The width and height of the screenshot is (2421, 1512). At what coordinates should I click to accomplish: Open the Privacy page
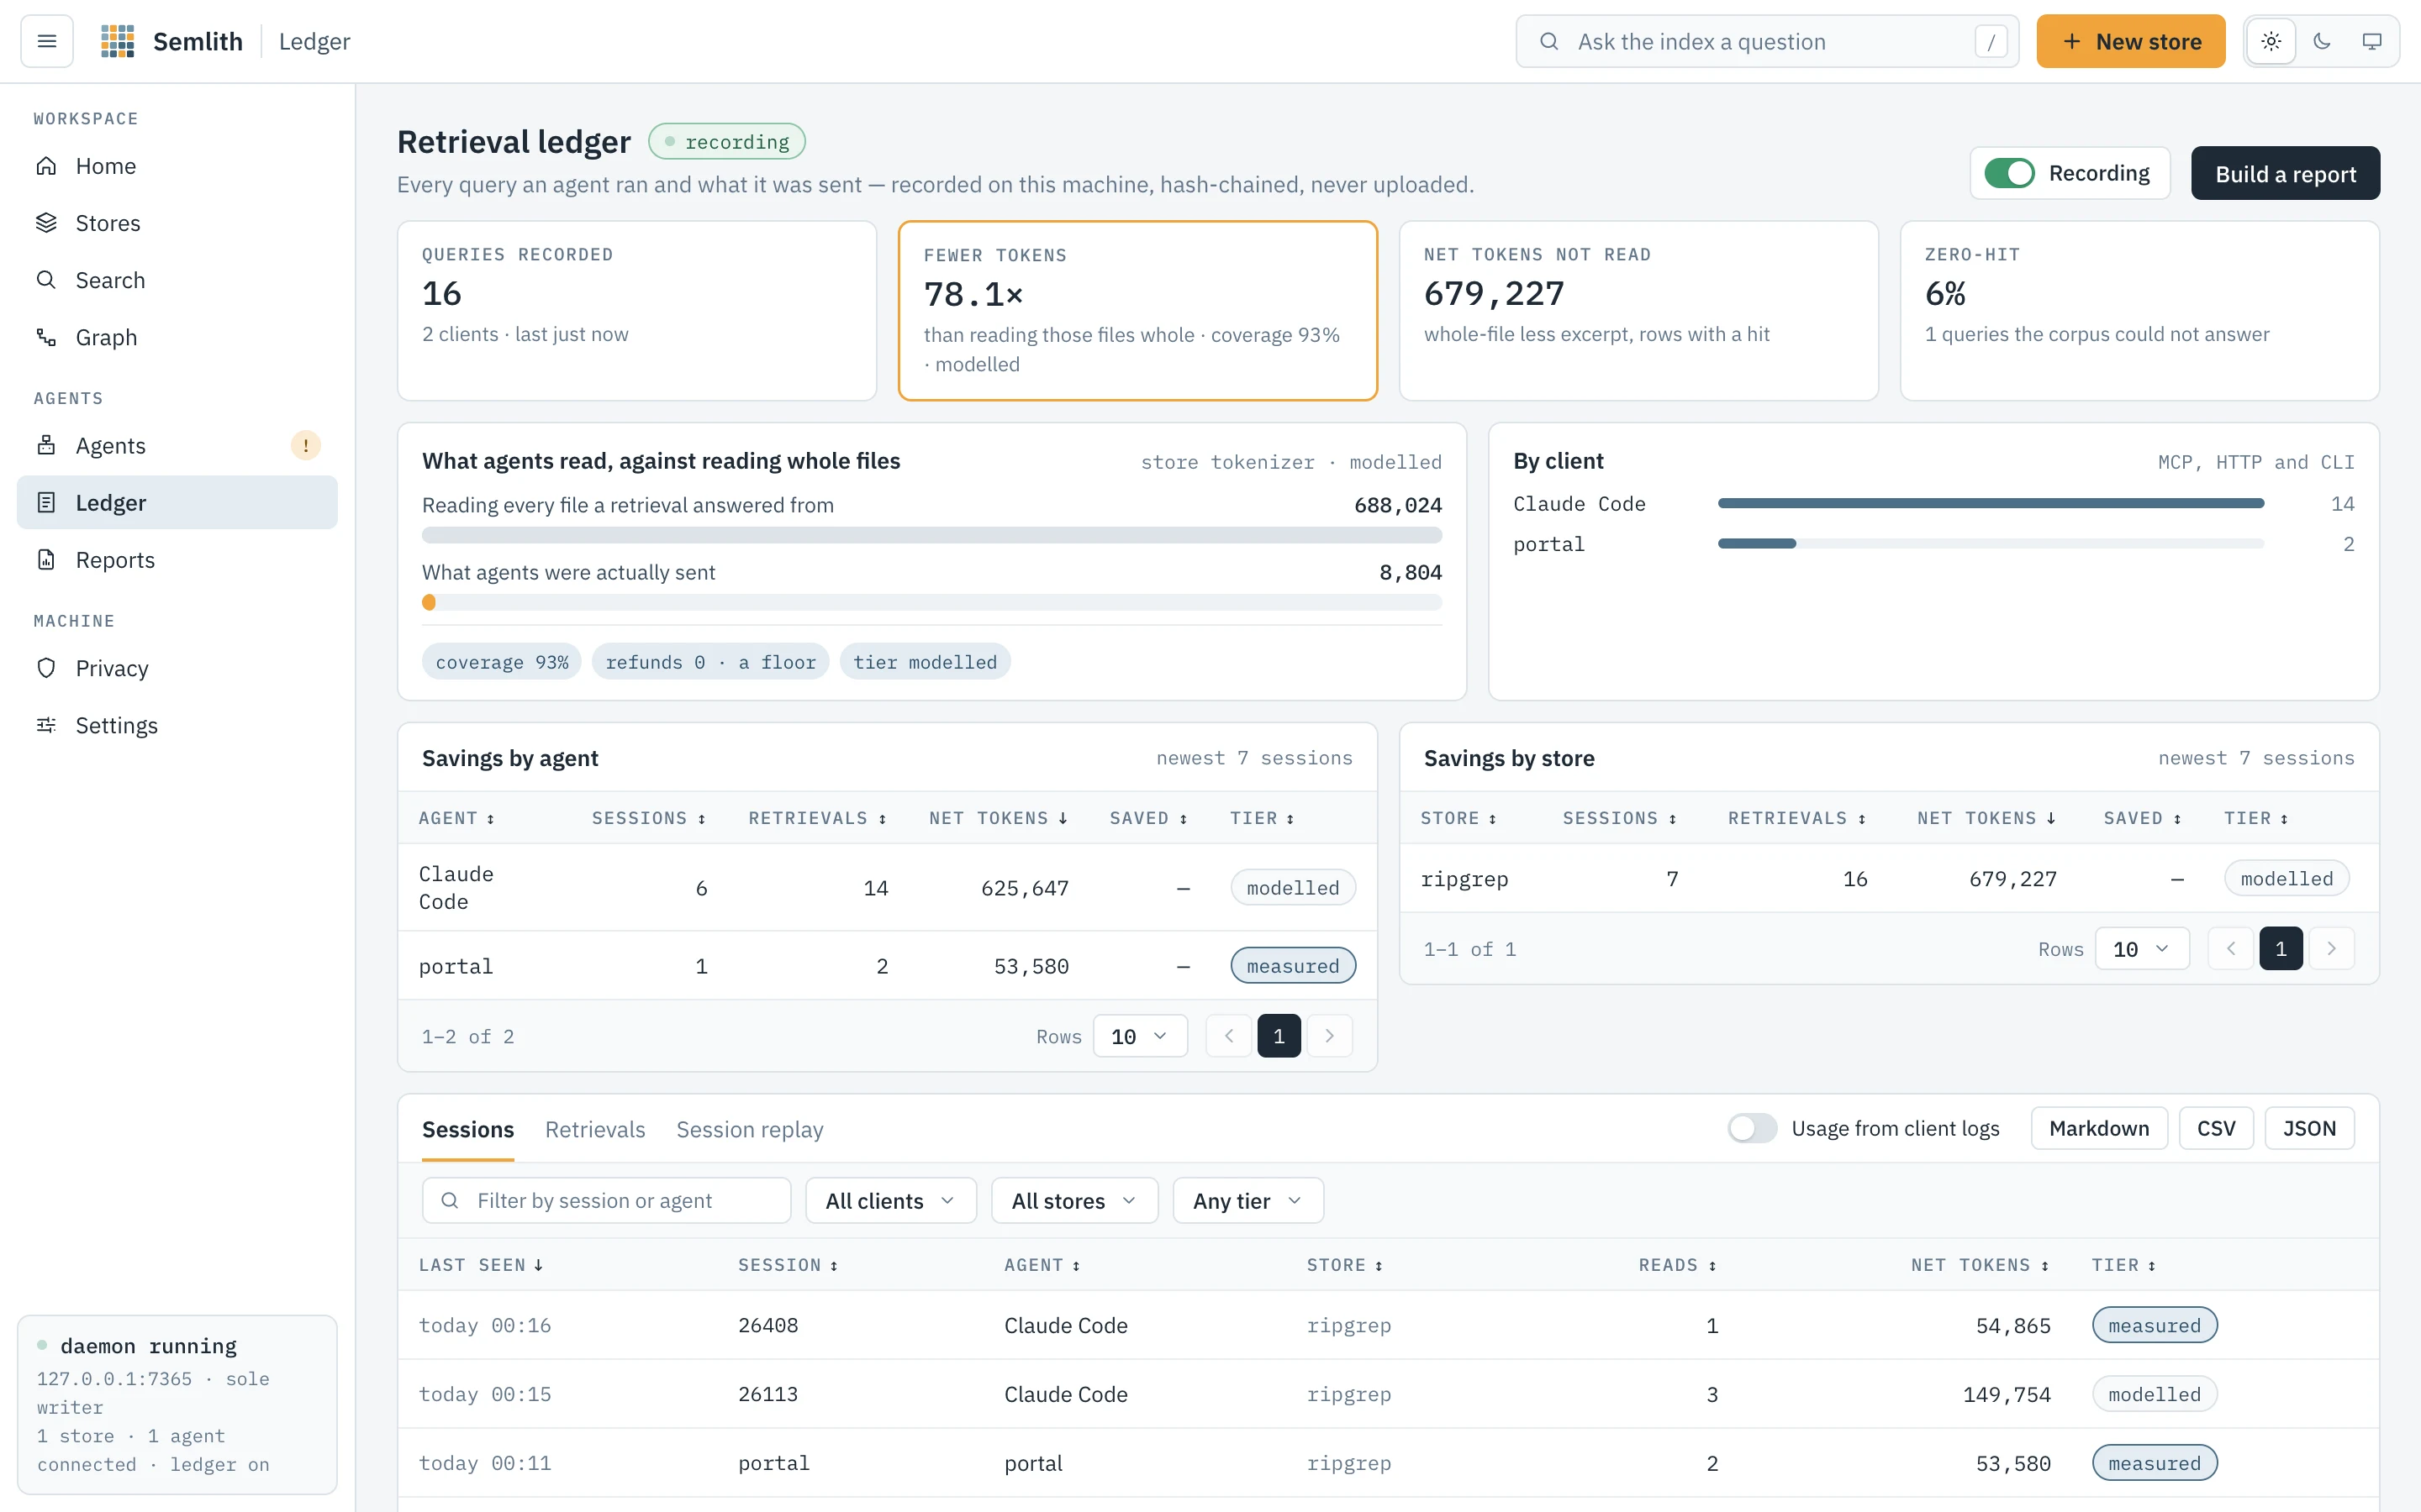pyautogui.click(x=177, y=668)
